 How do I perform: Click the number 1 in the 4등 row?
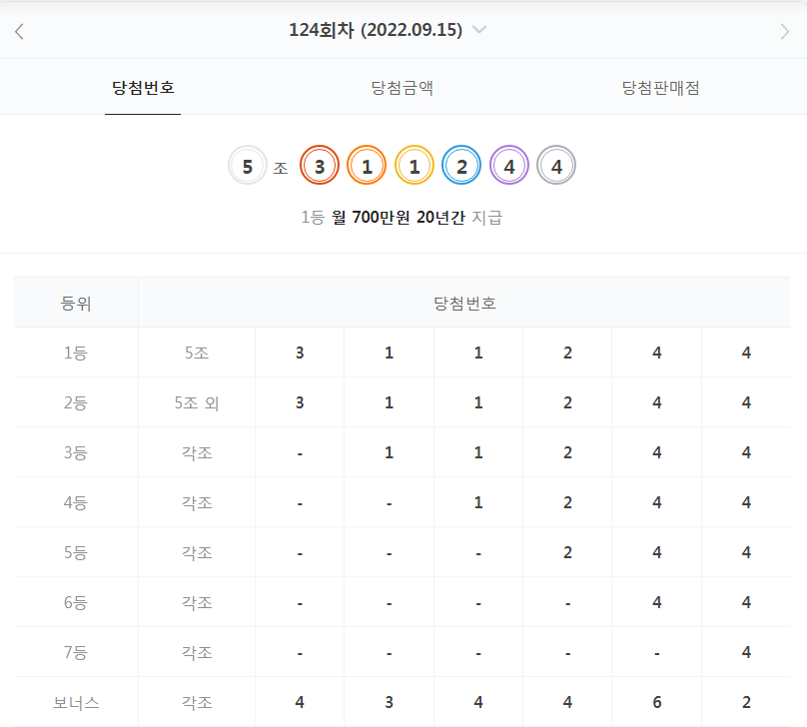pos(478,502)
